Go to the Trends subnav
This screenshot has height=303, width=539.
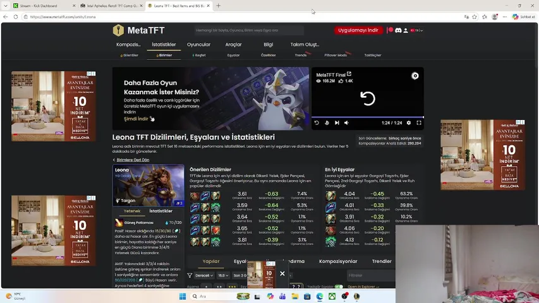click(x=301, y=55)
